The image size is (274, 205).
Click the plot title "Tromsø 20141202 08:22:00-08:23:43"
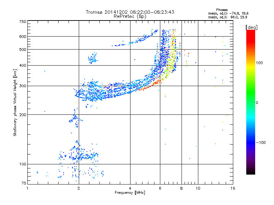[130, 12]
